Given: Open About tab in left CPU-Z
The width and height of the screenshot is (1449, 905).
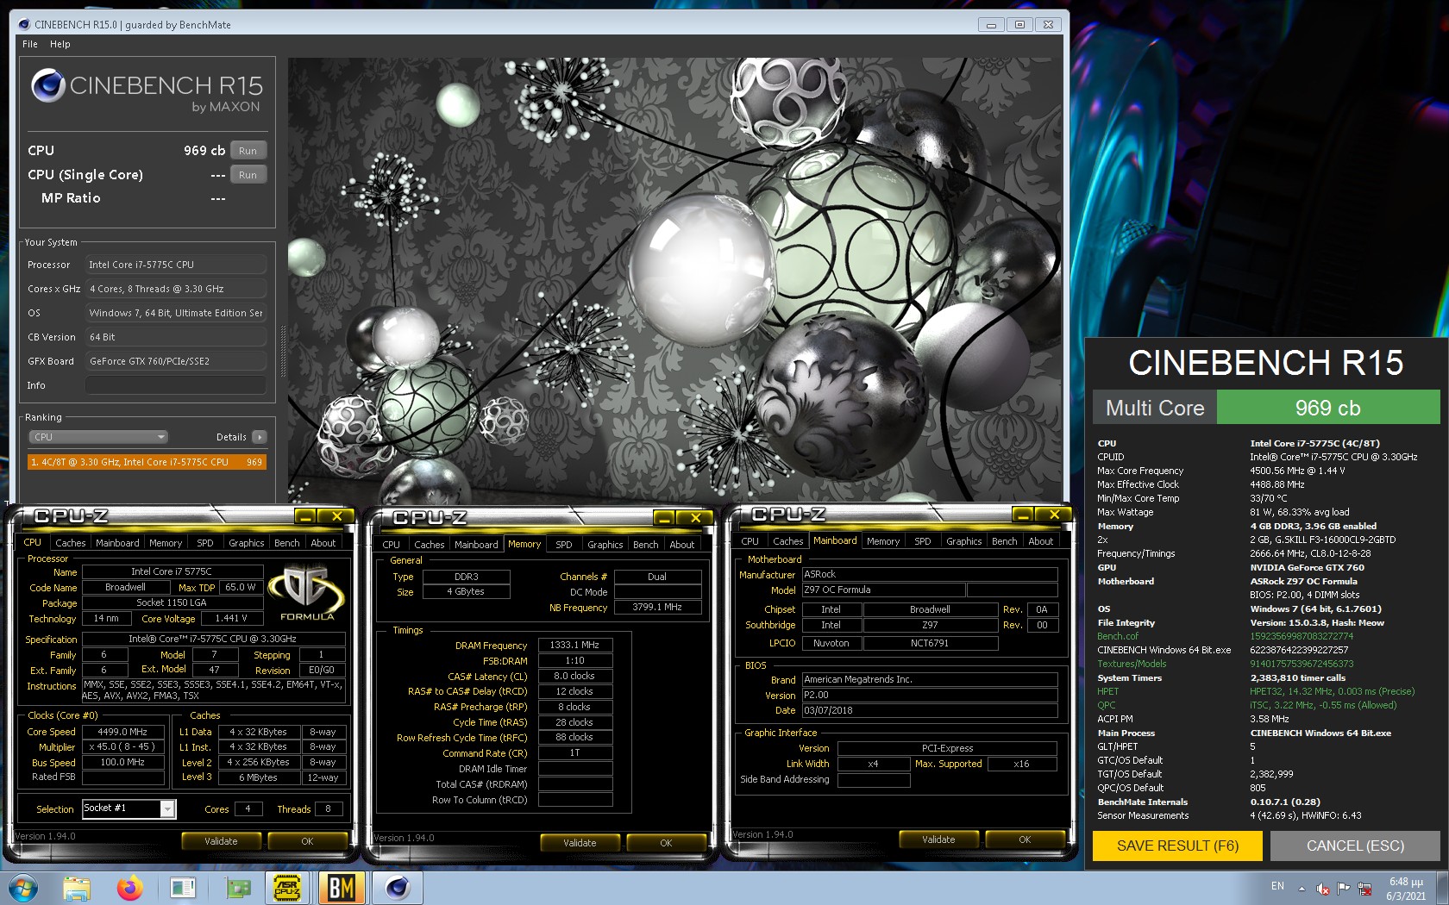Looking at the screenshot, I should coord(323,543).
